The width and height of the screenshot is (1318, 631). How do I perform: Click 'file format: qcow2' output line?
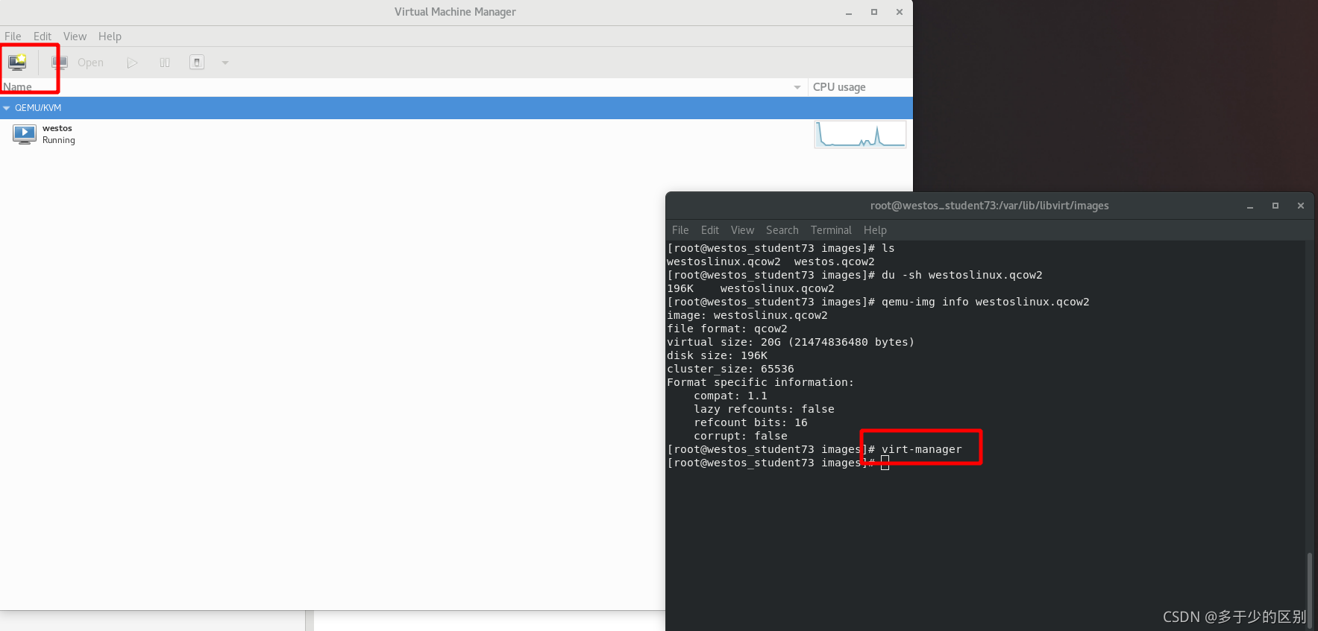coord(727,329)
